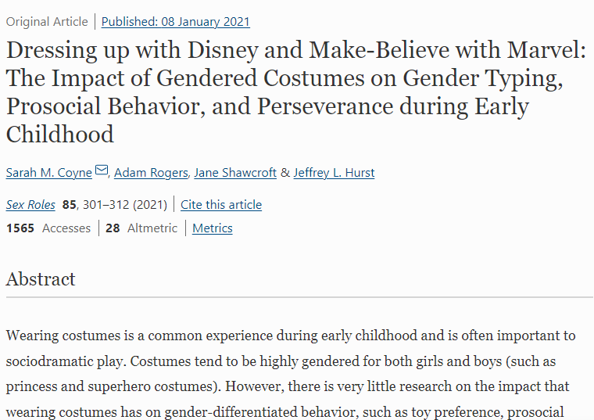
Task: Click the volume number 85 text
Action: coord(69,205)
